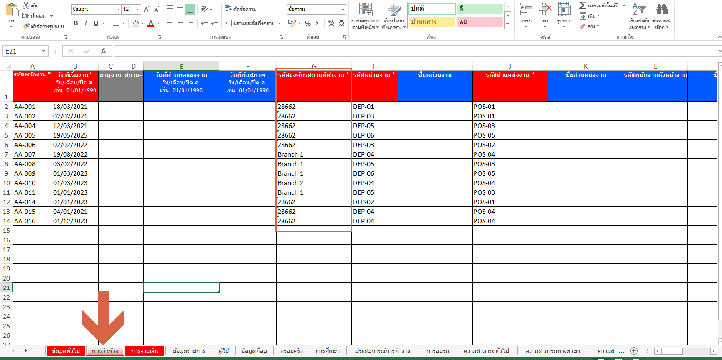Click the orientation (angled text) icon
The height and width of the screenshot is (360, 722).
click(204, 9)
